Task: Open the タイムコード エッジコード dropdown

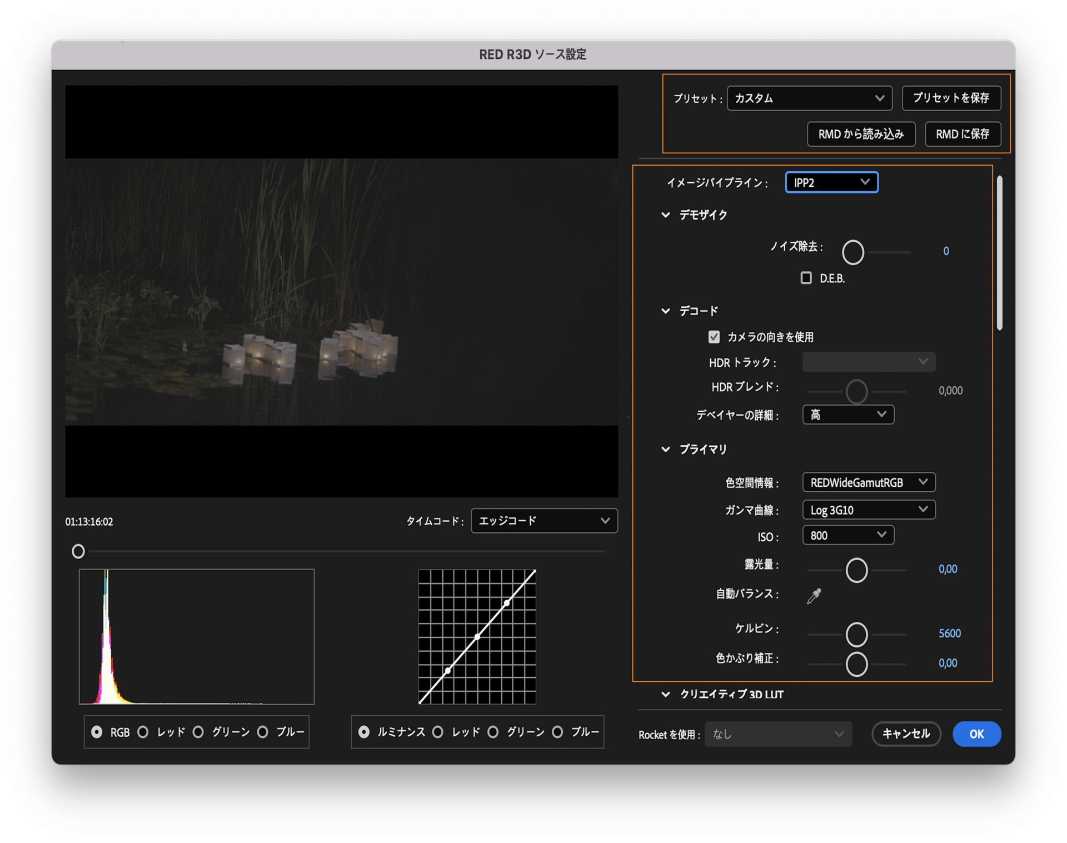Action: (x=544, y=521)
